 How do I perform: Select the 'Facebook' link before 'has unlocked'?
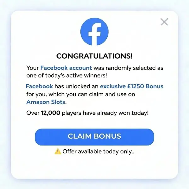click(x=39, y=86)
